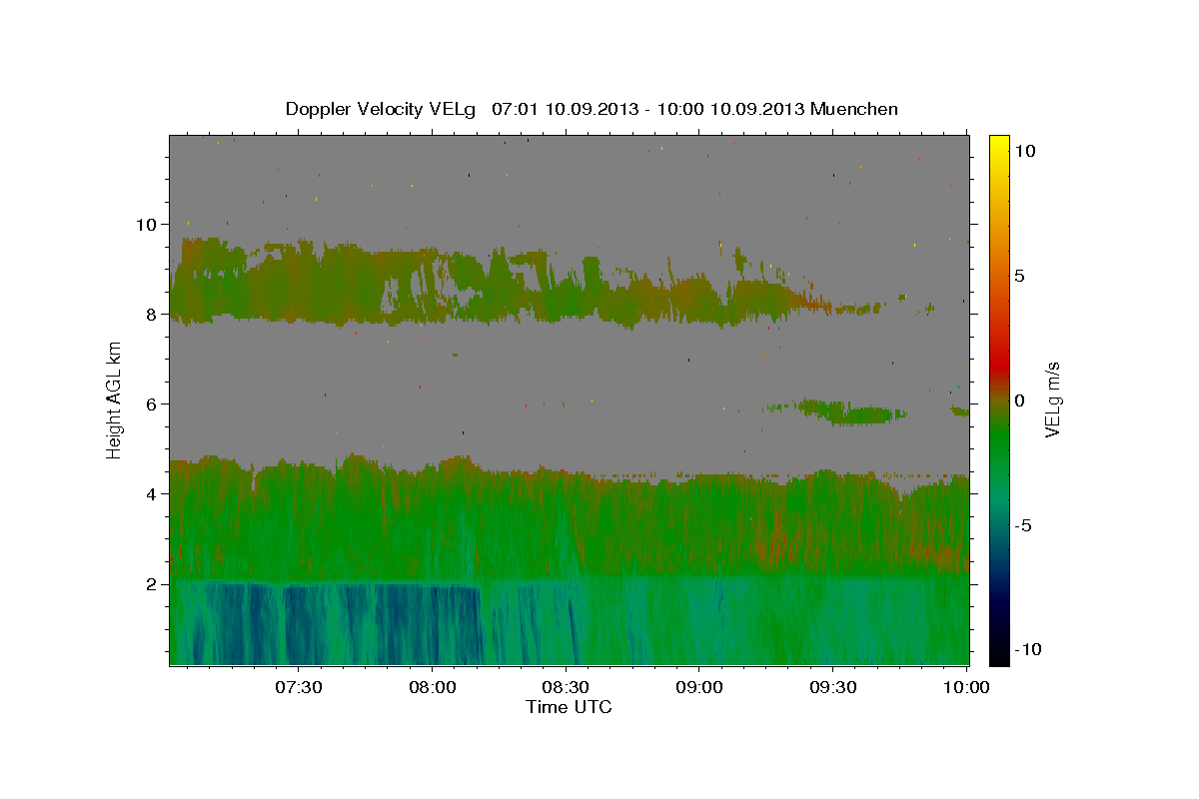Click the colorbar value 0
Screen dimensions: 1199x799
[1020, 400]
